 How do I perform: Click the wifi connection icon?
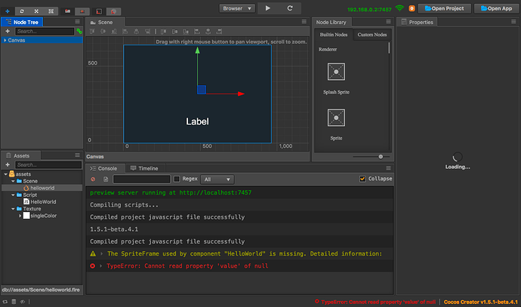click(x=399, y=8)
